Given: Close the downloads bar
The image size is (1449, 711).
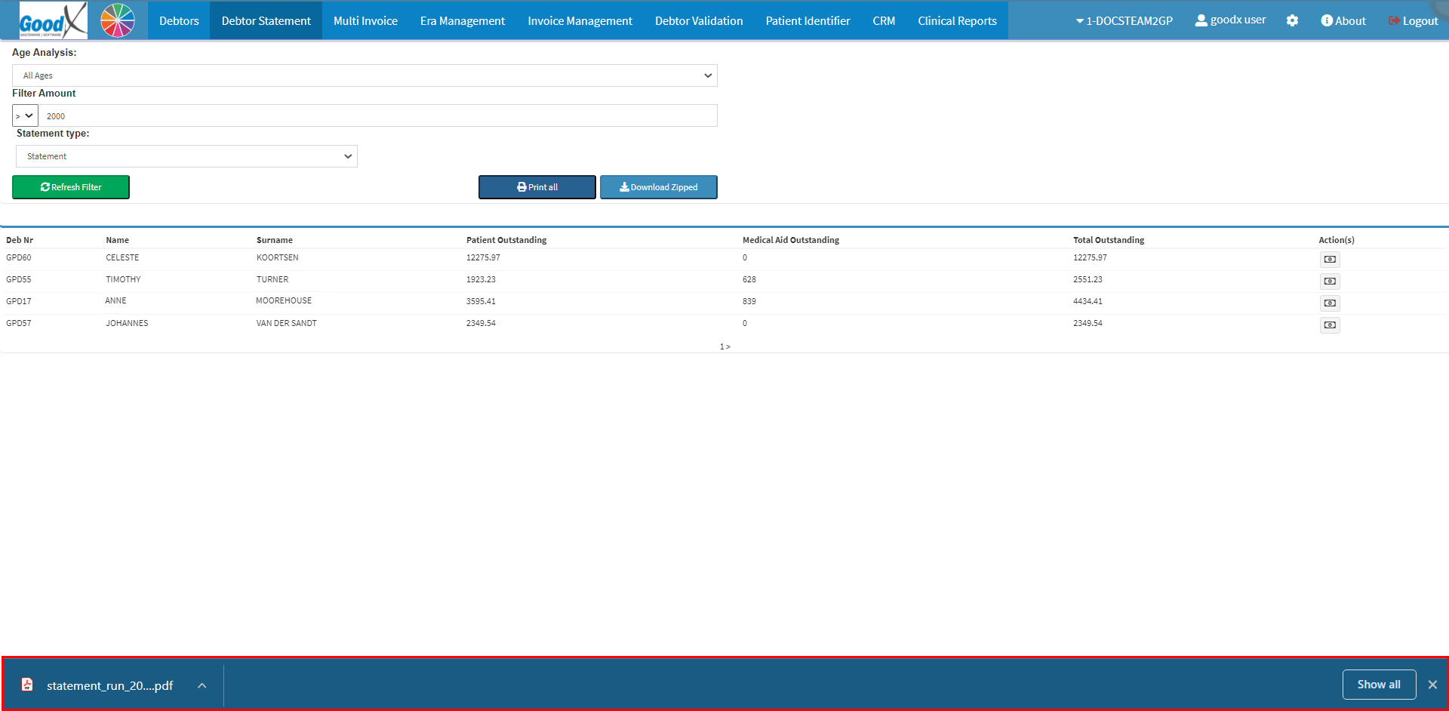Looking at the screenshot, I should 1432,685.
